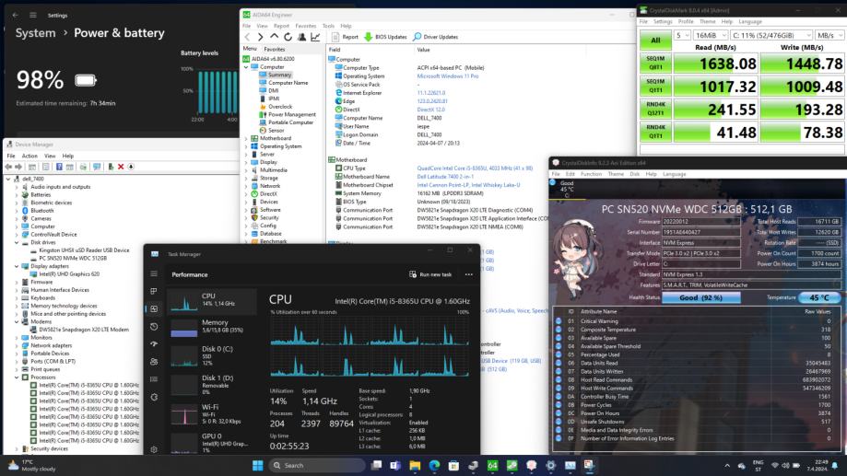Open Action menu in Device Manager
The width and height of the screenshot is (847, 476).
[x=29, y=156]
